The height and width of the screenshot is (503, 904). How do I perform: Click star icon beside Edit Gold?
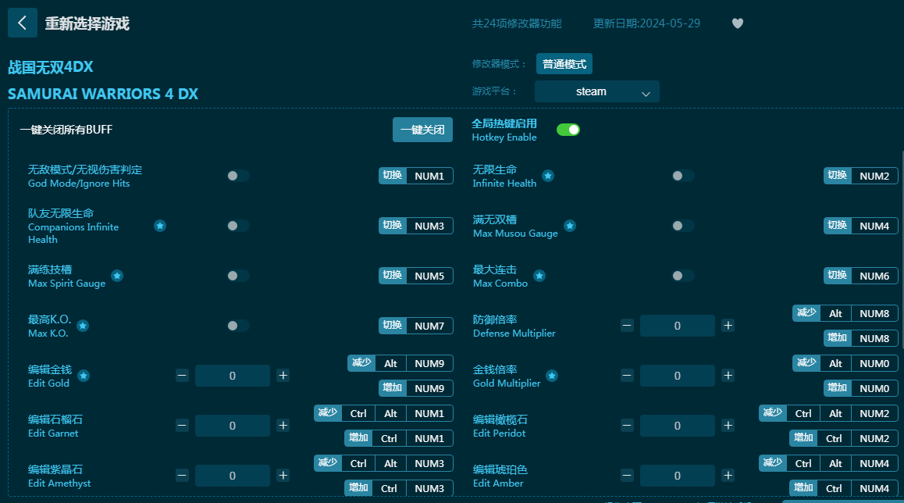(84, 376)
